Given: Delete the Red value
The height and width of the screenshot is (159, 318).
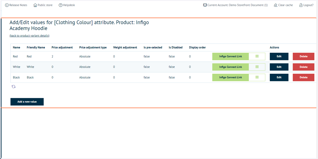Looking at the screenshot, I should point(303,56).
